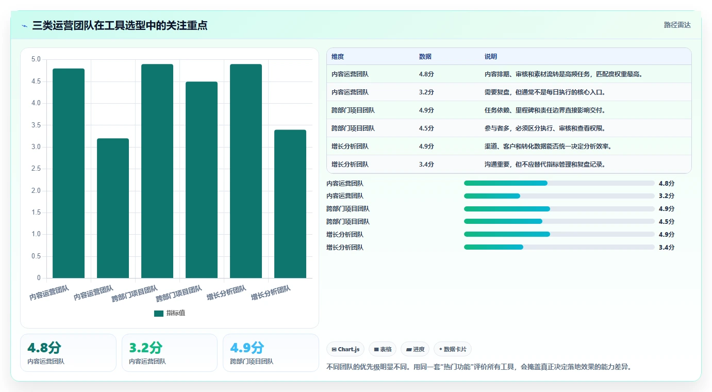Click the 0 y-axis tick label
Screen dimensions: 712x392
click(39, 278)
